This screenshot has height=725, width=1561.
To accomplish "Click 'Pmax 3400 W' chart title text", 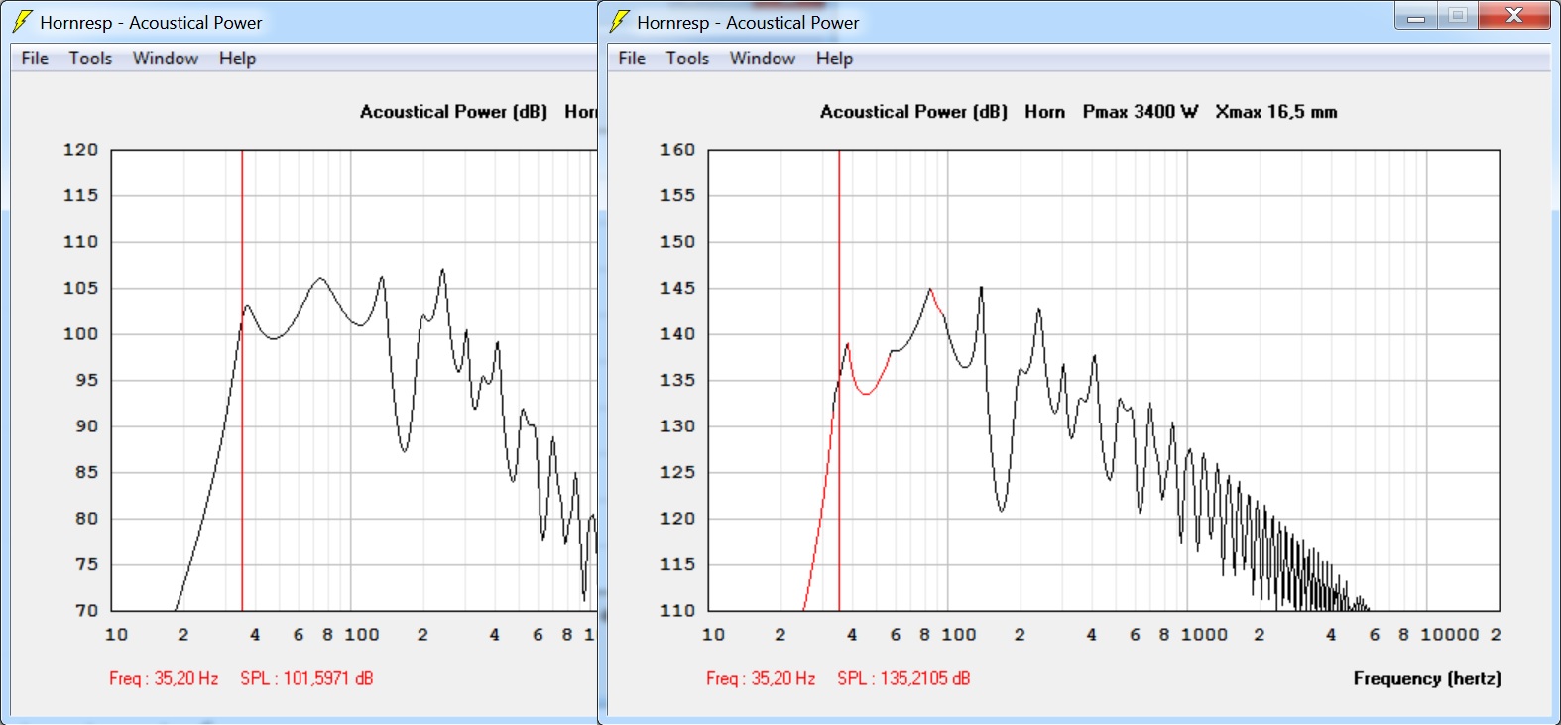I will tap(1141, 112).
